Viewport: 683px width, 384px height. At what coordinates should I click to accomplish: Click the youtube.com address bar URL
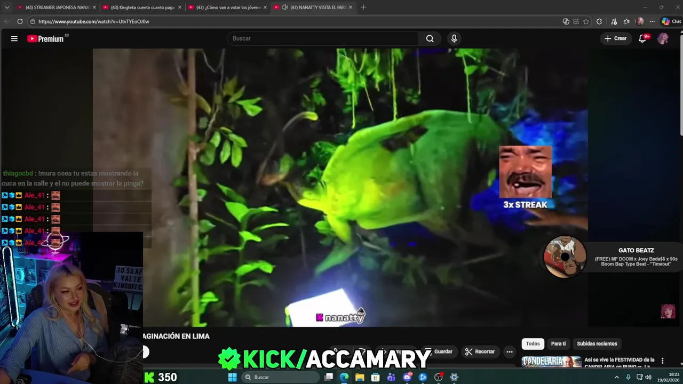(94, 21)
